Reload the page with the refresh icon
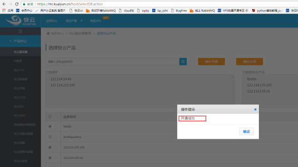Screen dimensions: 298x167 pos(17,4)
